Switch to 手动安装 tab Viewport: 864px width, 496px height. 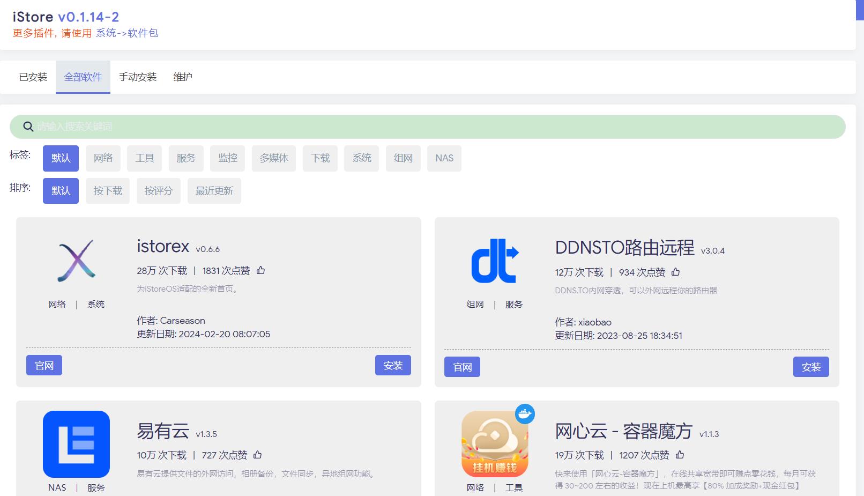138,77
